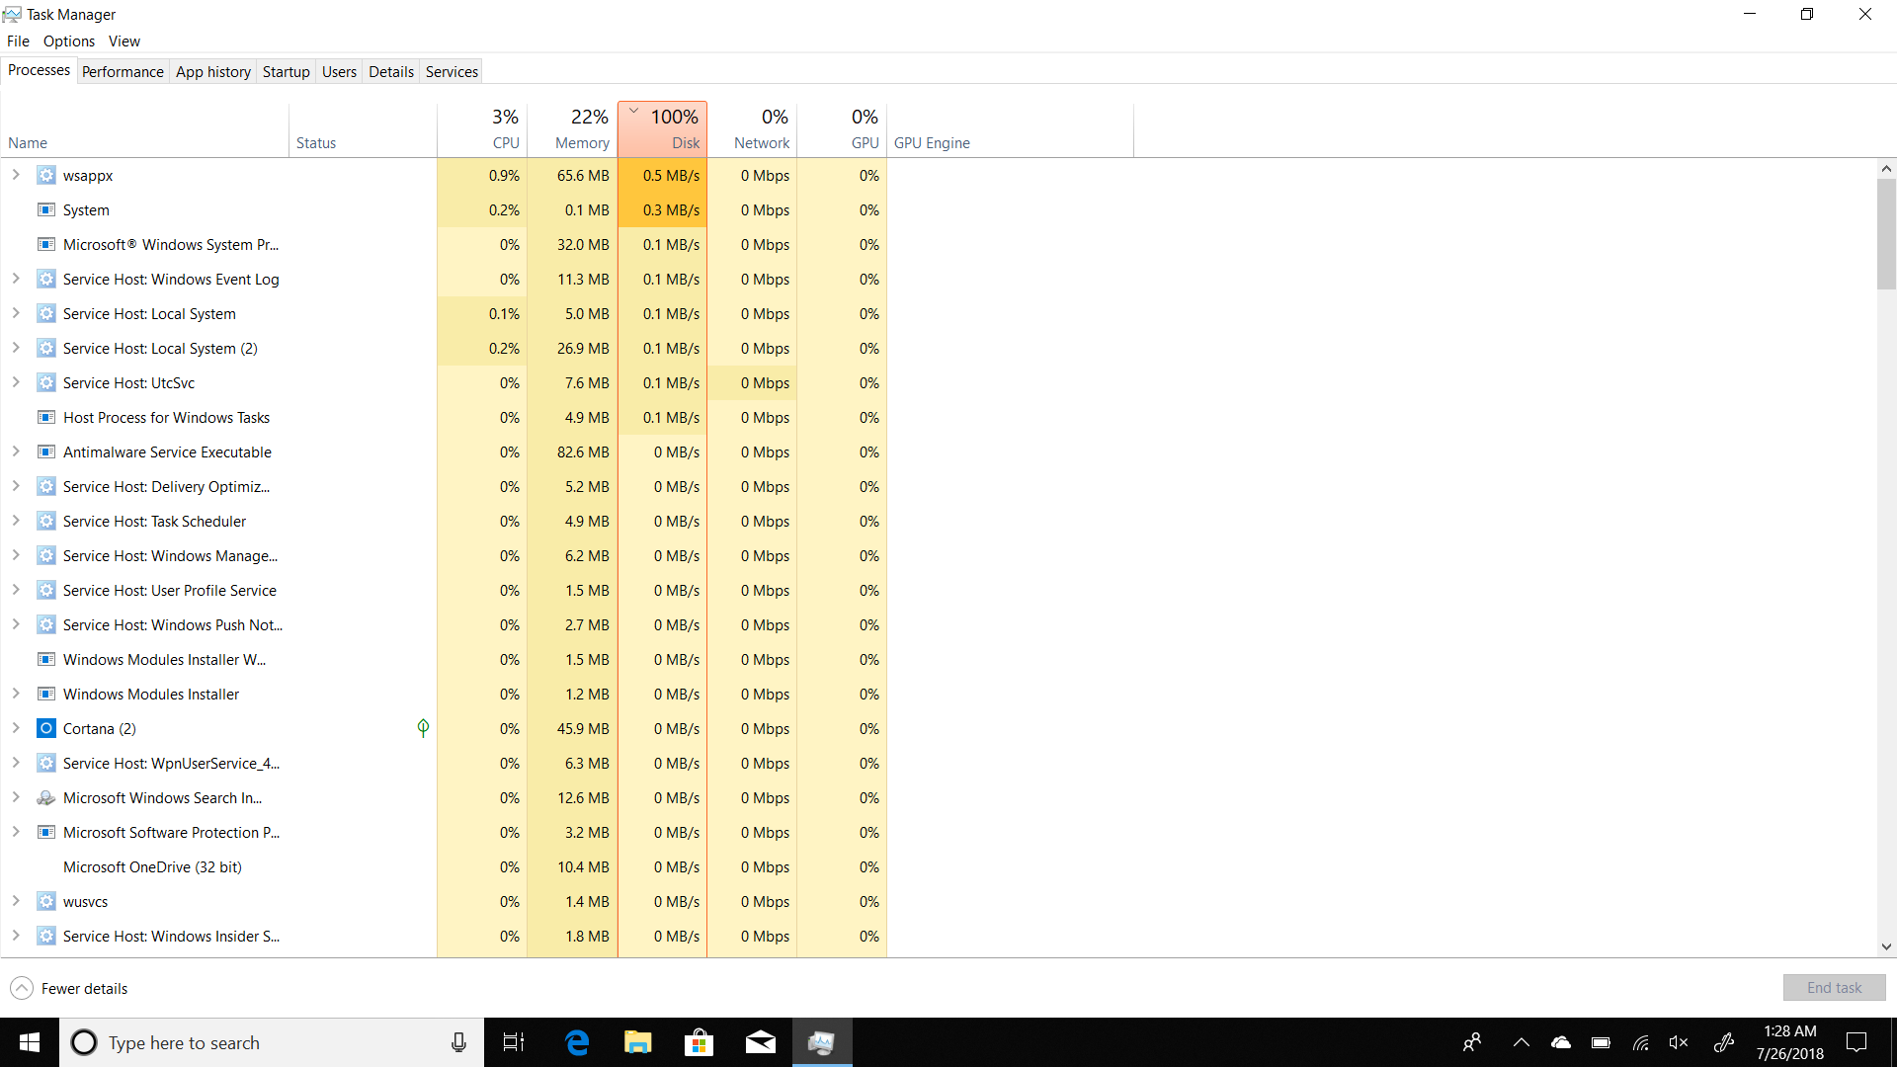Click Cortana's green leaf suspended-status icon
The width and height of the screenshot is (1897, 1067).
tap(423, 728)
